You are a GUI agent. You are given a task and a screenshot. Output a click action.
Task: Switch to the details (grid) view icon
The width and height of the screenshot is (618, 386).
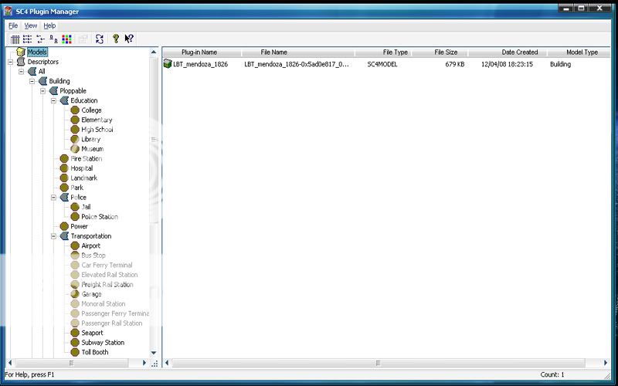15,39
